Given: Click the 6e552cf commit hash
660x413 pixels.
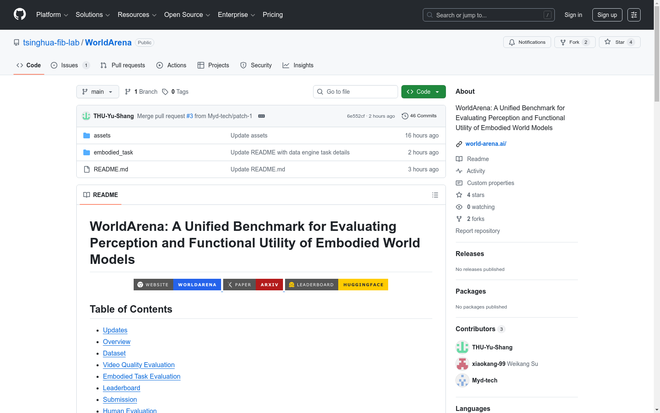Looking at the screenshot, I should pos(356,116).
